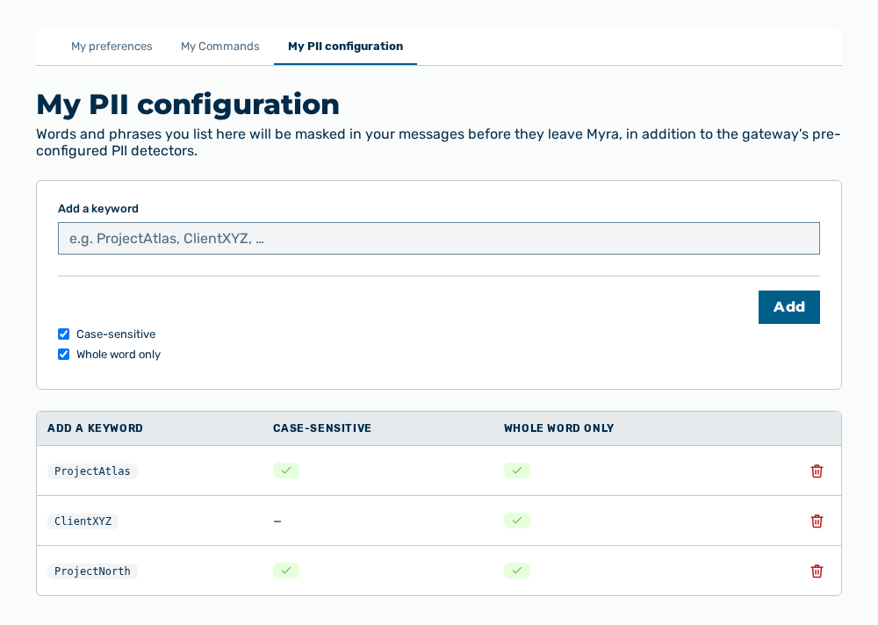This screenshot has width=878, height=625.
Task: Uncheck the Case-sensitive checkbox
Action: 64,334
